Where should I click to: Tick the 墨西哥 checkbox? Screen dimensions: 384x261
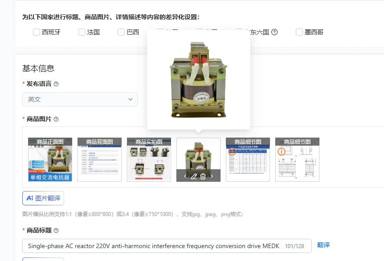(299, 32)
